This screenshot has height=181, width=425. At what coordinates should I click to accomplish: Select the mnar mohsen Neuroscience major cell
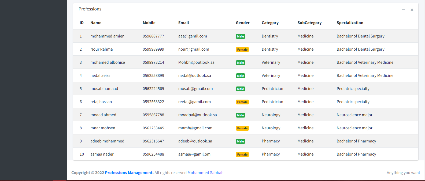354,128
